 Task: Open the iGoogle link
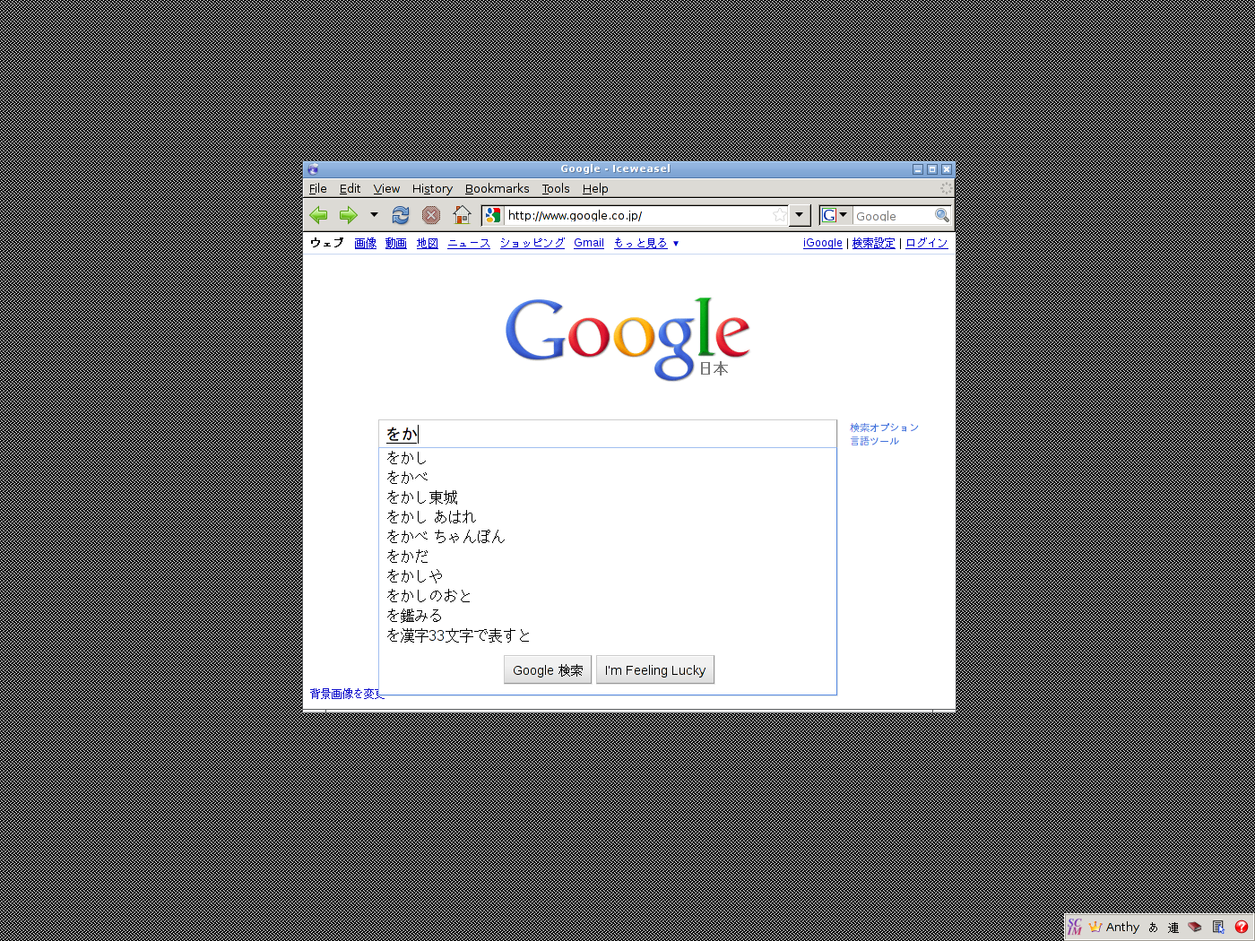click(823, 243)
